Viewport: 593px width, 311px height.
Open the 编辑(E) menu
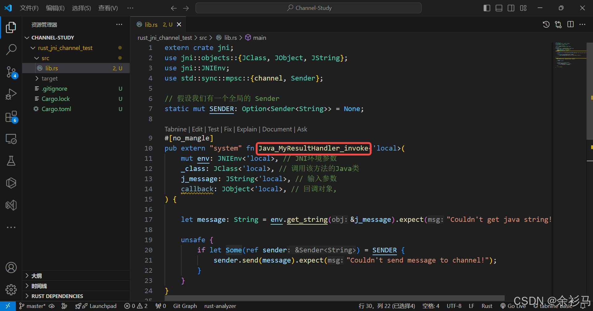point(55,8)
